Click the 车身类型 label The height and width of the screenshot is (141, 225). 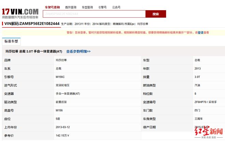coord(149,119)
